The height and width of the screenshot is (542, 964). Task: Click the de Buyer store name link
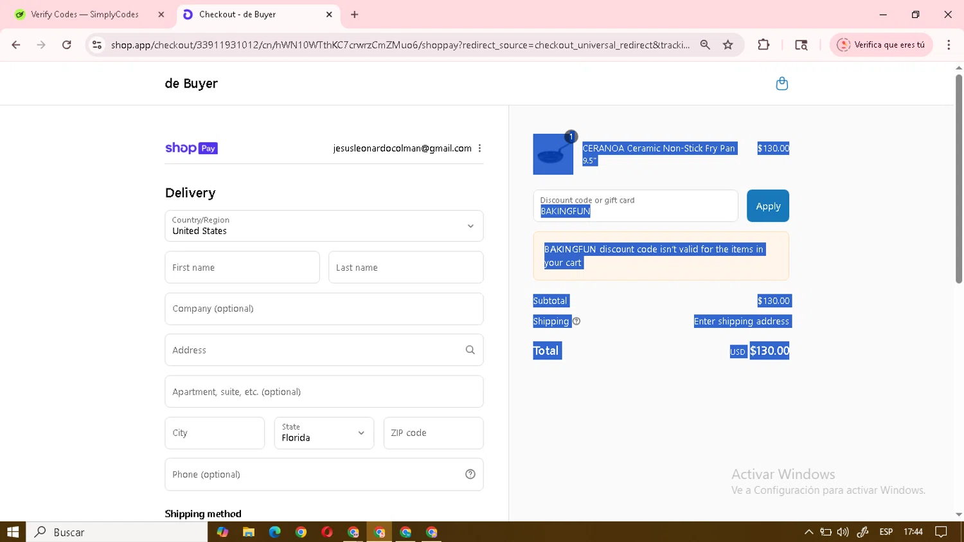click(191, 84)
